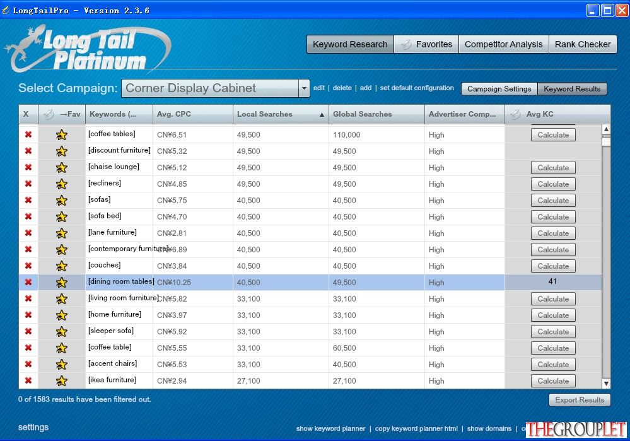Star the [dining room tables] keyword
Screen dimensions: 630x441
(61, 282)
